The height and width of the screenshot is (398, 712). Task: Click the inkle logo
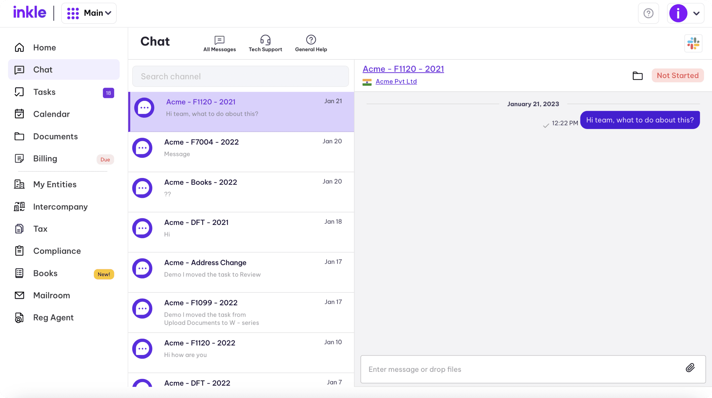[30, 13]
